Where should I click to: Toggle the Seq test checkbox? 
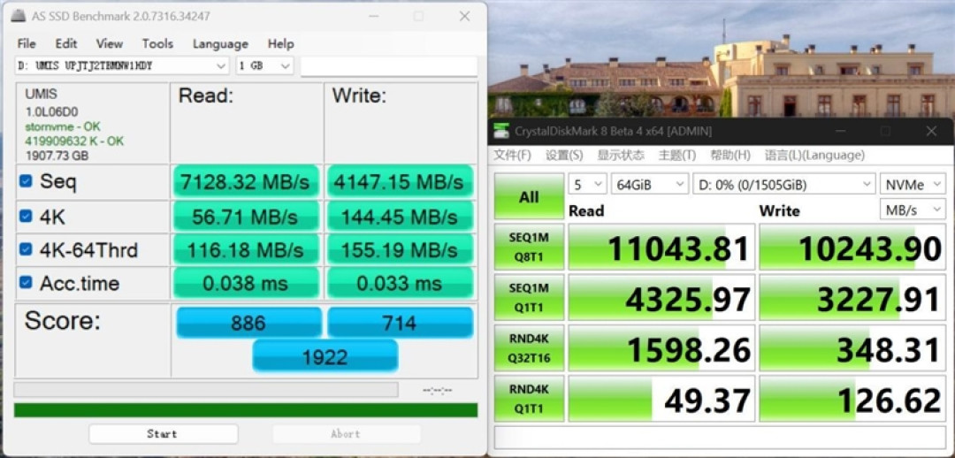pos(26,181)
